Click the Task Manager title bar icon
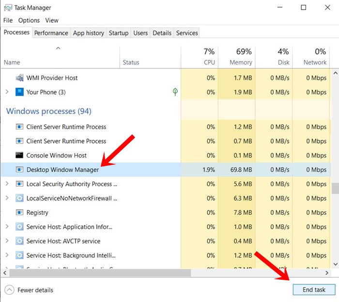Image resolution: width=339 pixels, height=302 pixels. click(8, 8)
